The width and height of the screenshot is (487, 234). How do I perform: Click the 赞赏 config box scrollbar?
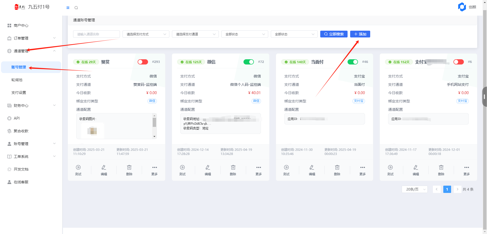point(154,122)
